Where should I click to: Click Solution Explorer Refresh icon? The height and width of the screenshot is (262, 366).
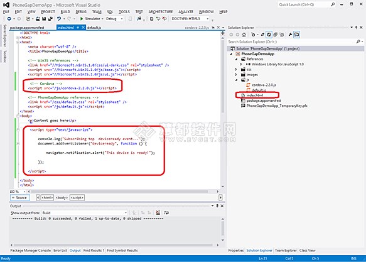(x=269, y=35)
